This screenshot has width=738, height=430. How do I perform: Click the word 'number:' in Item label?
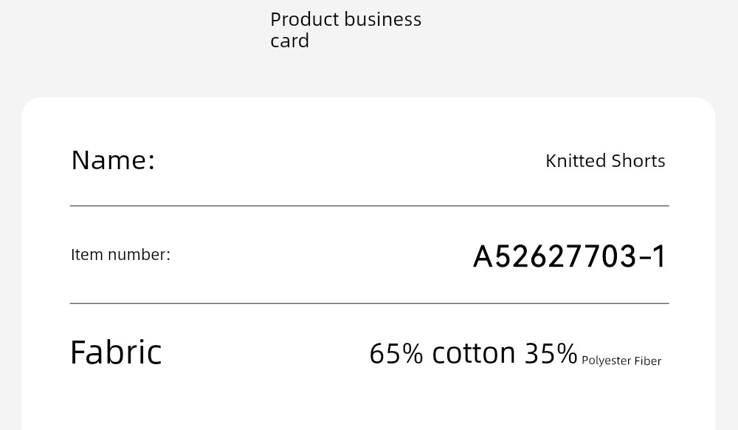click(139, 255)
